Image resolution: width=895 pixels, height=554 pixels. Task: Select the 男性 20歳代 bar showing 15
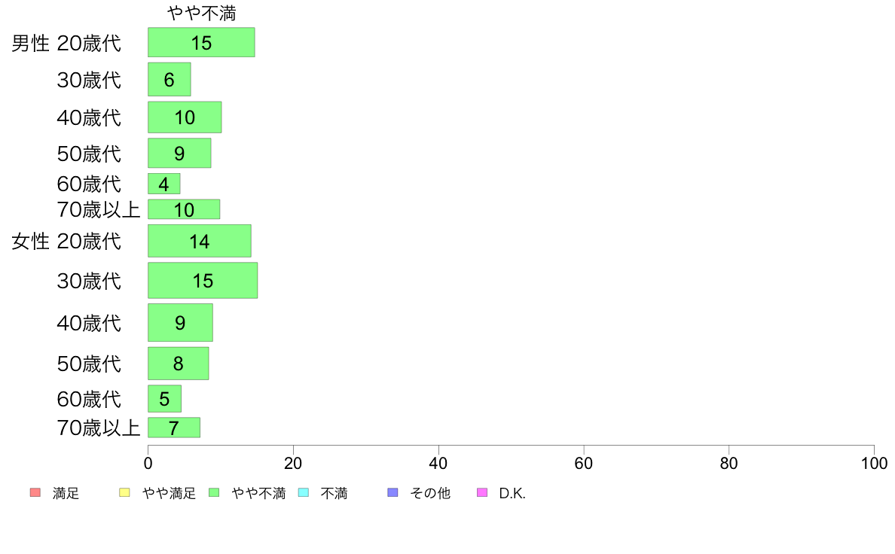pyautogui.click(x=201, y=42)
